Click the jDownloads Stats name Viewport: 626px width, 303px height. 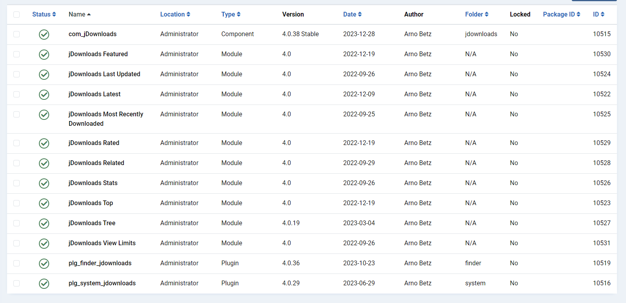(x=93, y=183)
